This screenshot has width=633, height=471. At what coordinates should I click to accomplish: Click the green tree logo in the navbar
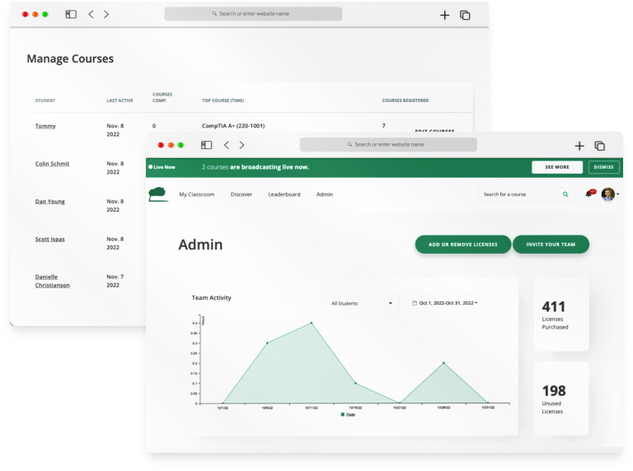[157, 194]
